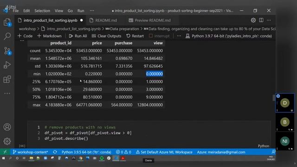Click the Interrupt kernel button

tap(160, 36)
